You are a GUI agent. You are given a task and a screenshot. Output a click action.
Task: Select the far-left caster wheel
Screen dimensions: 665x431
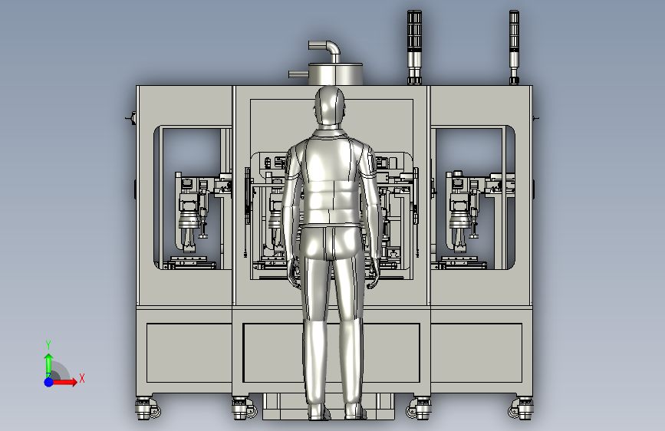coord(147,409)
